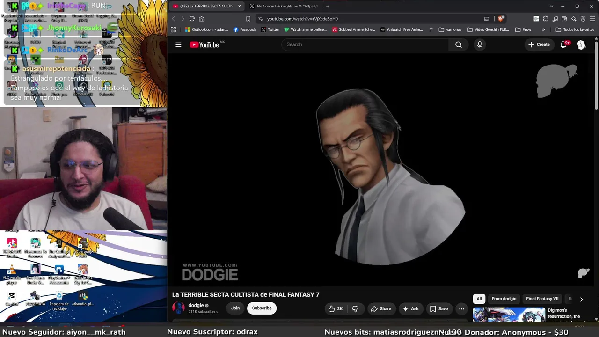
Task: Open Facebook bookmark
Action: click(x=245, y=29)
